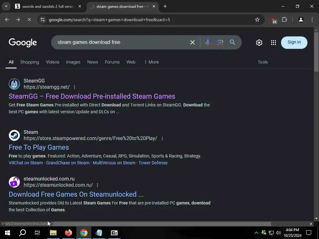
Task: Switch to Forums results
Action: pyautogui.click(x=112, y=62)
